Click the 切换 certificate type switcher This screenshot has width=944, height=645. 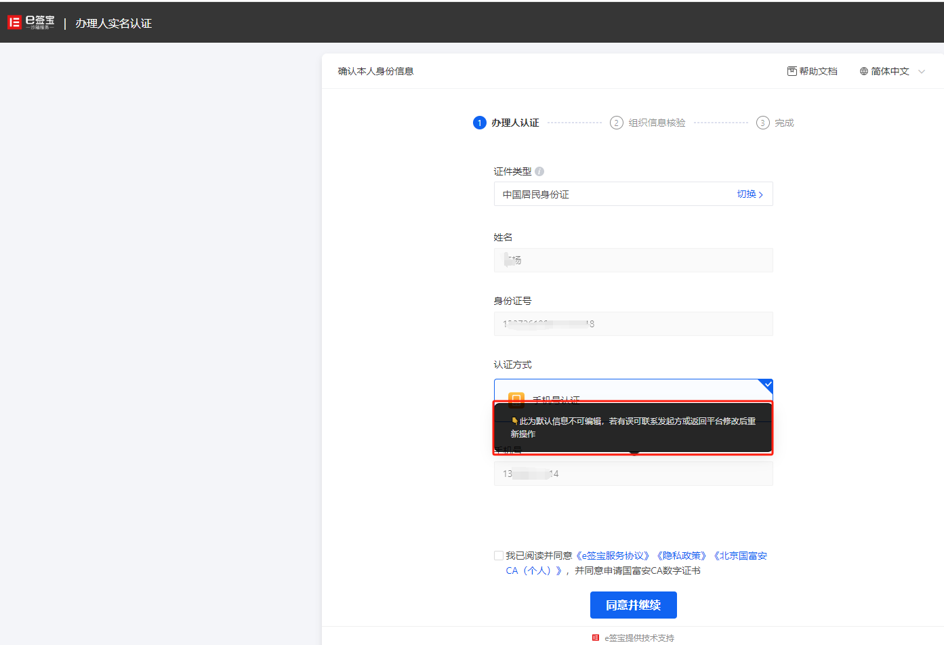click(x=750, y=194)
